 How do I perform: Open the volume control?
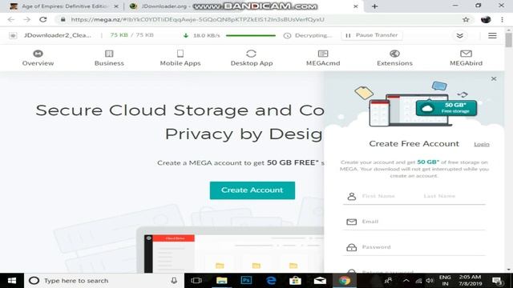(430, 281)
